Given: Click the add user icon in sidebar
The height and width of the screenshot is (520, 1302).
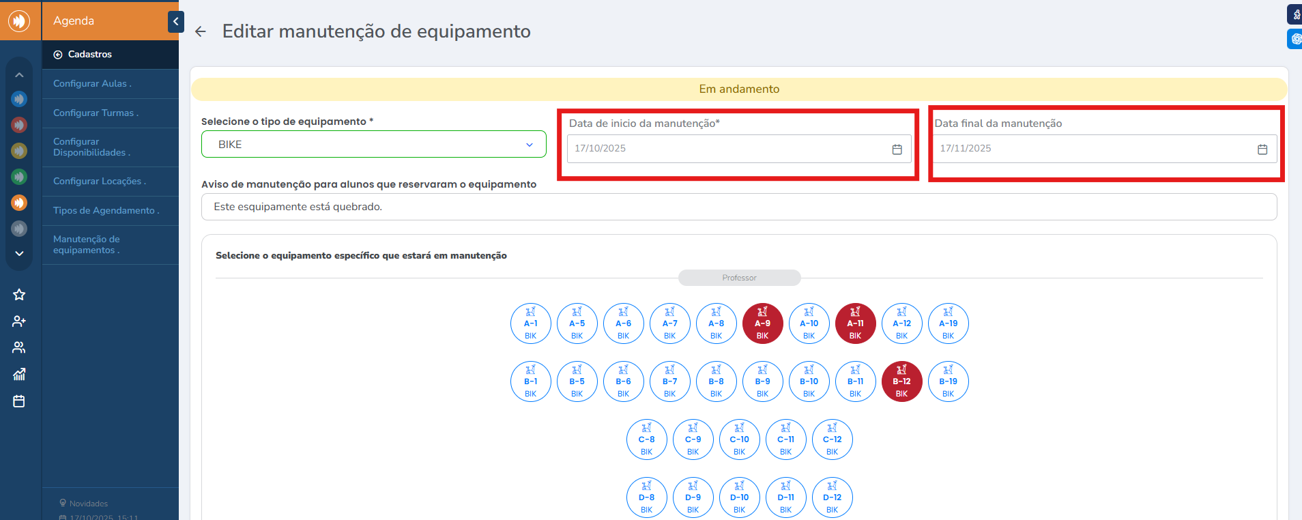Looking at the screenshot, I should 19,321.
